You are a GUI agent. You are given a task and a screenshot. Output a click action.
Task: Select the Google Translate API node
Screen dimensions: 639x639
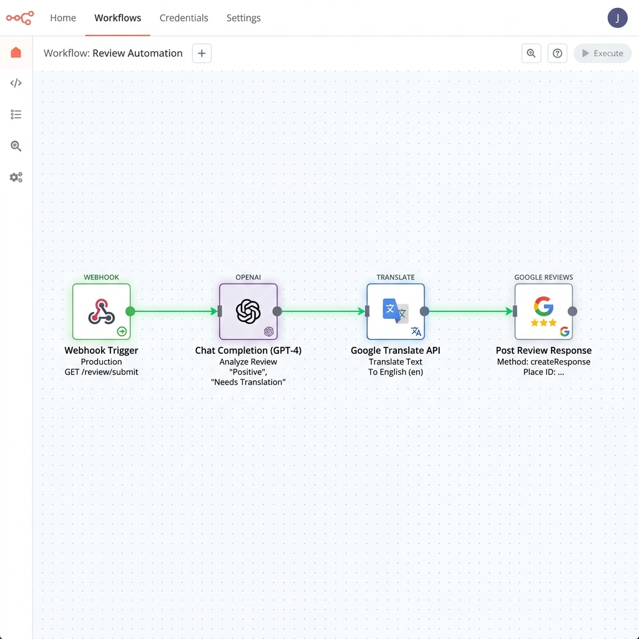point(396,312)
